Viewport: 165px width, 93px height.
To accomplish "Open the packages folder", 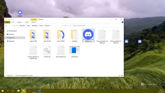I will pyautogui.click(x=75, y=36).
